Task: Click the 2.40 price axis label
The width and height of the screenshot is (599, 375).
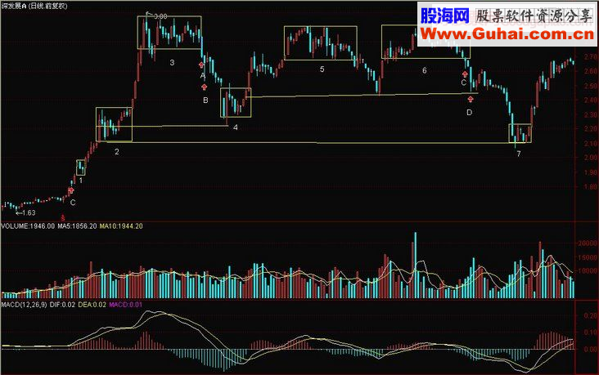Action: coord(590,100)
